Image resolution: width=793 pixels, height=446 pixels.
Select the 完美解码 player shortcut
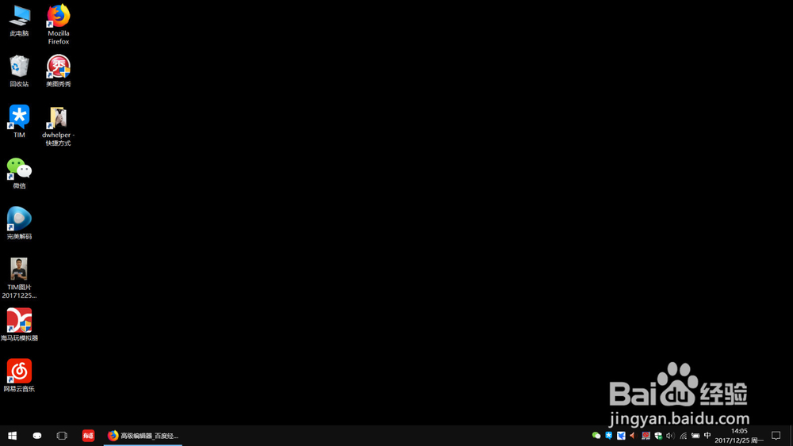tap(19, 223)
